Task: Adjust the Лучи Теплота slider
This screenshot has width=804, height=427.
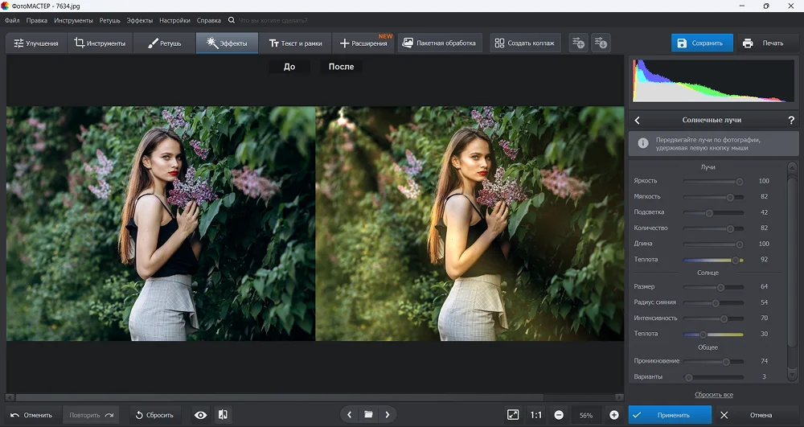Action: tap(712, 260)
